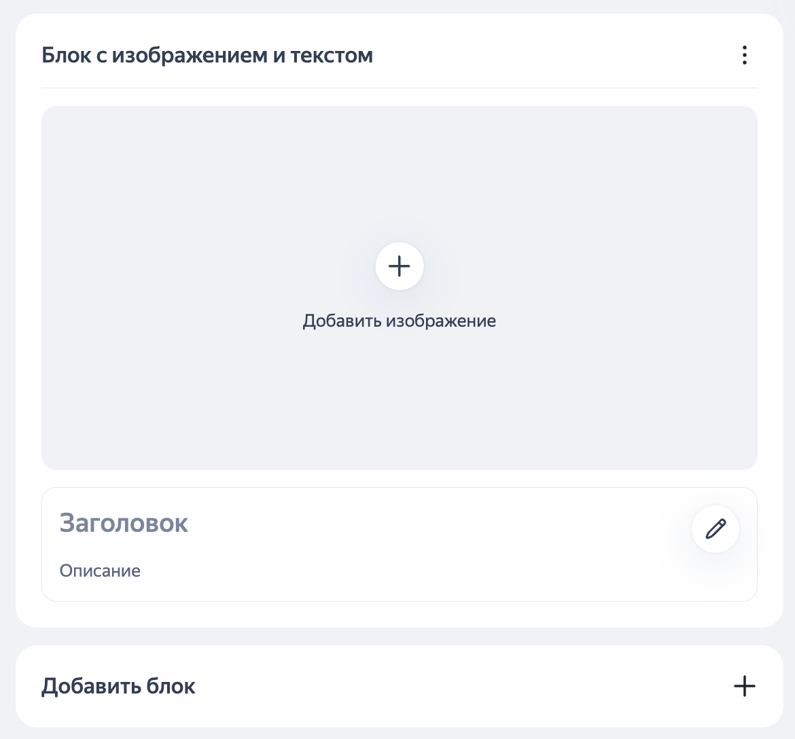
Task: Expand the "Добавить блок" panel
Action: pos(745,686)
